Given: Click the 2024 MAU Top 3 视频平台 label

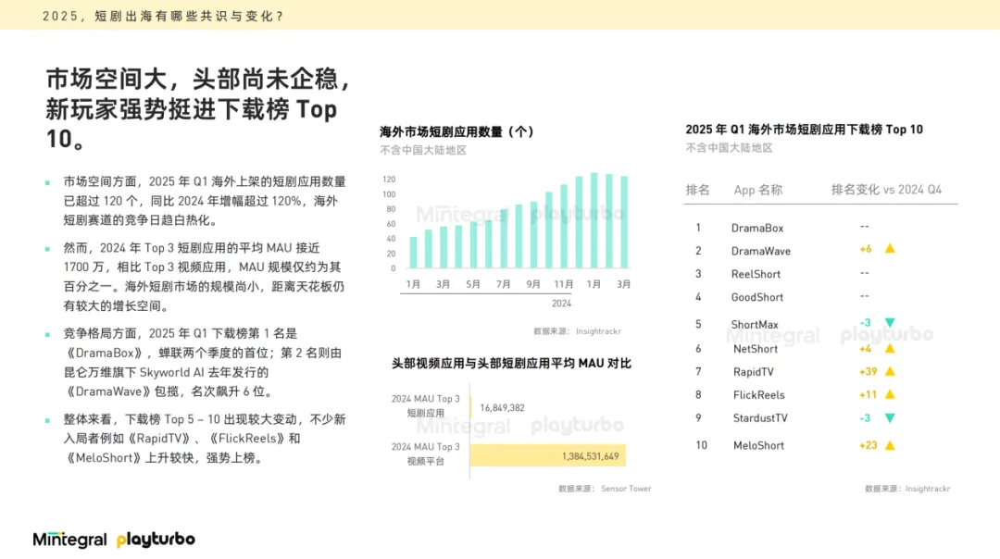Looking at the screenshot, I should point(425,453).
